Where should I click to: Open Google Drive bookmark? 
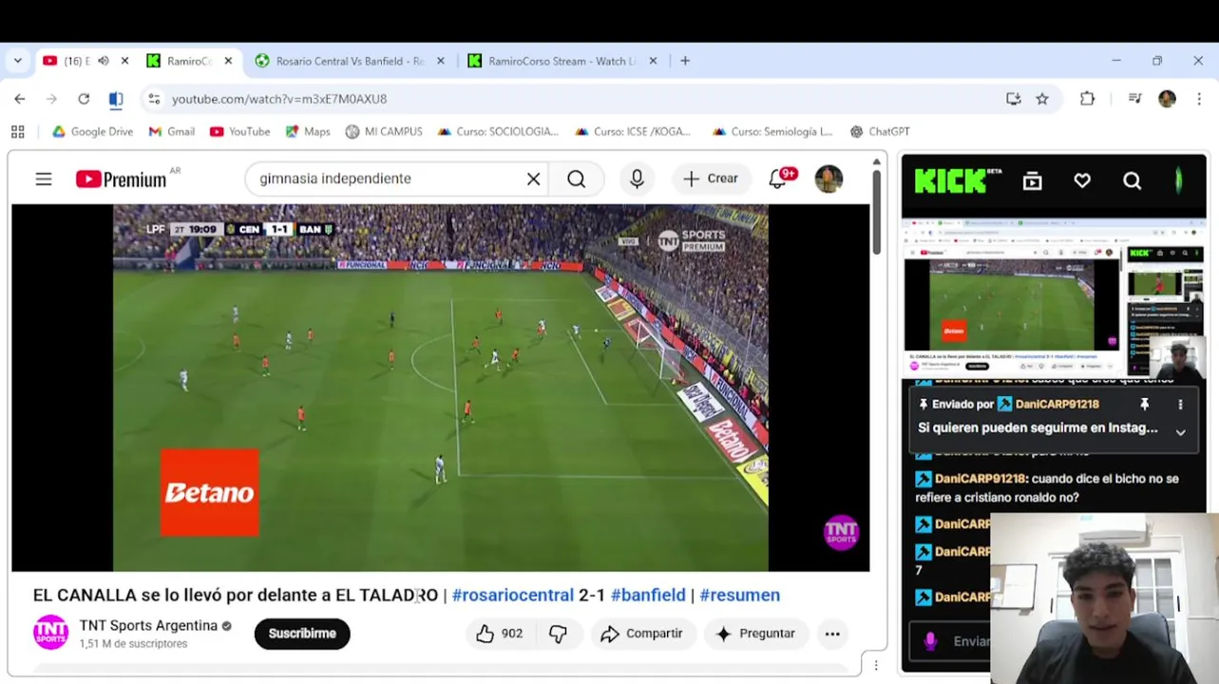point(92,132)
